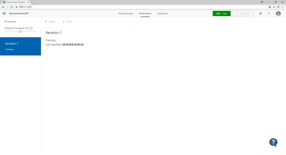Select Iteration 1 in the sidebar
The image size is (286, 155).
20,46
